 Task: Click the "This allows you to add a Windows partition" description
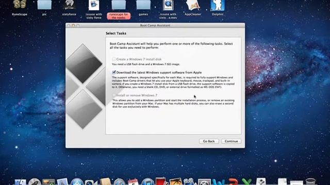(173, 103)
